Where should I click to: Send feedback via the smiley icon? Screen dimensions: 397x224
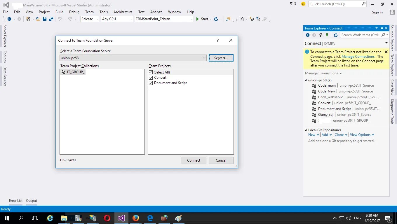point(303,4)
